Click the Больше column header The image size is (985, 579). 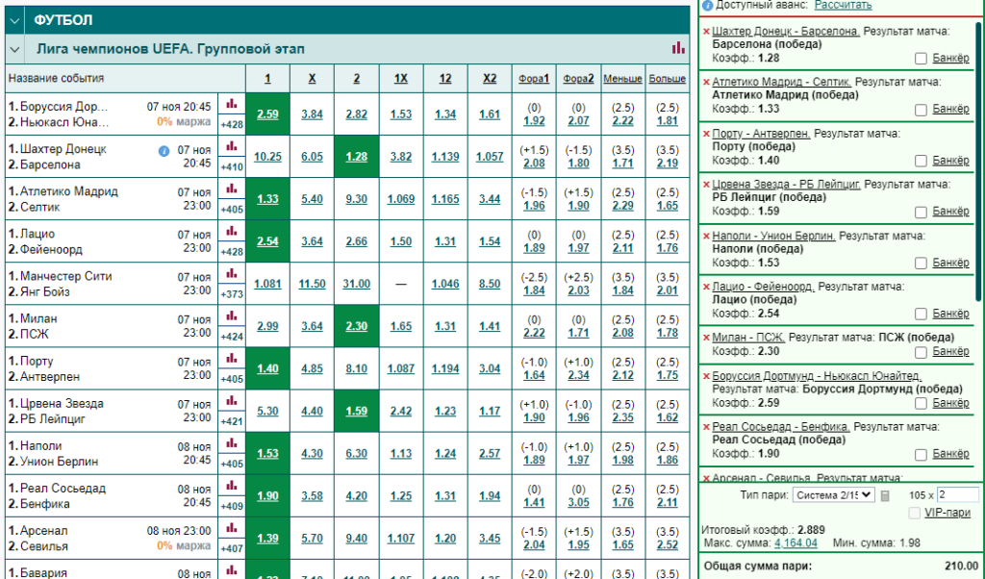coord(668,79)
